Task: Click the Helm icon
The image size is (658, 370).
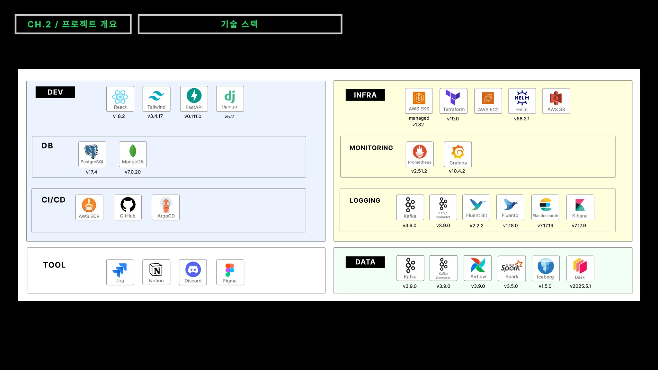Action: pos(522,101)
